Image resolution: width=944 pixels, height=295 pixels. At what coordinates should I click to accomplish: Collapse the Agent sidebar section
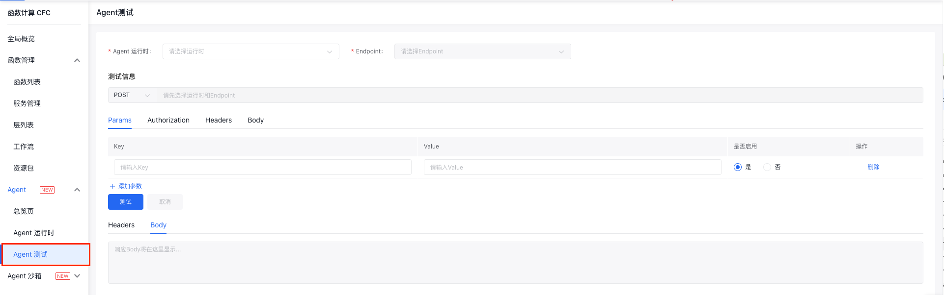click(77, 190)
